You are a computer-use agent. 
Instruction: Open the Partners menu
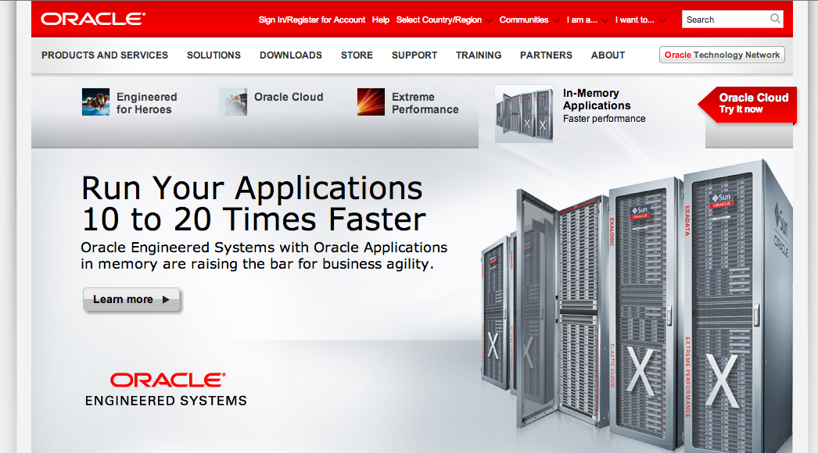point(546,55)
